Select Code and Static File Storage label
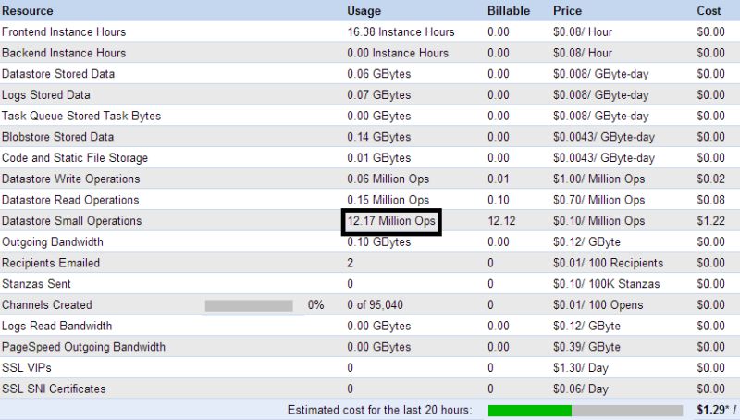Screen dimensions: 740x420 pos(75,158)
